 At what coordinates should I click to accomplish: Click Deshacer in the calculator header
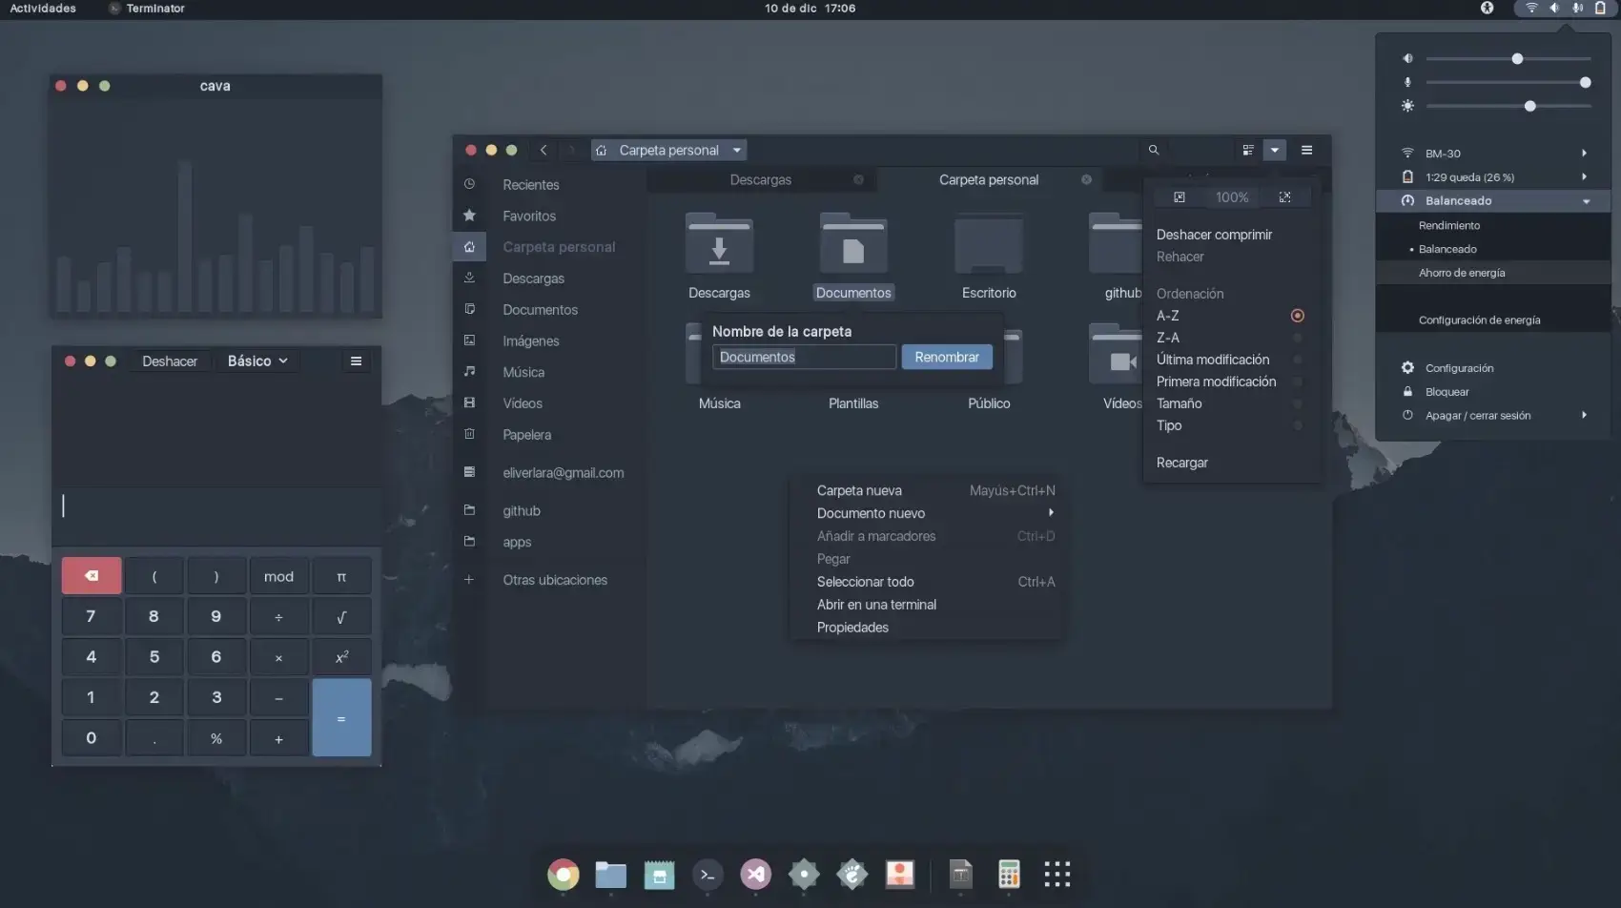pyautogui.click(x=170, y=361)
